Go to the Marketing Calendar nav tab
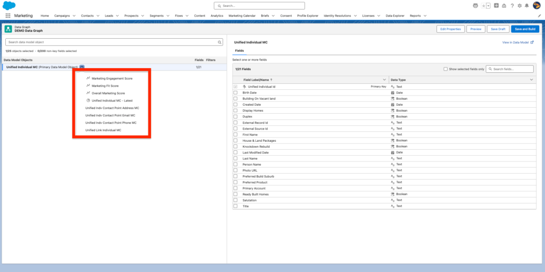The image size is (545, 272). point(242,16)
